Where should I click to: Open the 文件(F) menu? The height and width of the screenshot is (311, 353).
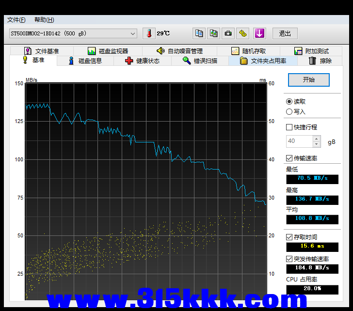16,20
